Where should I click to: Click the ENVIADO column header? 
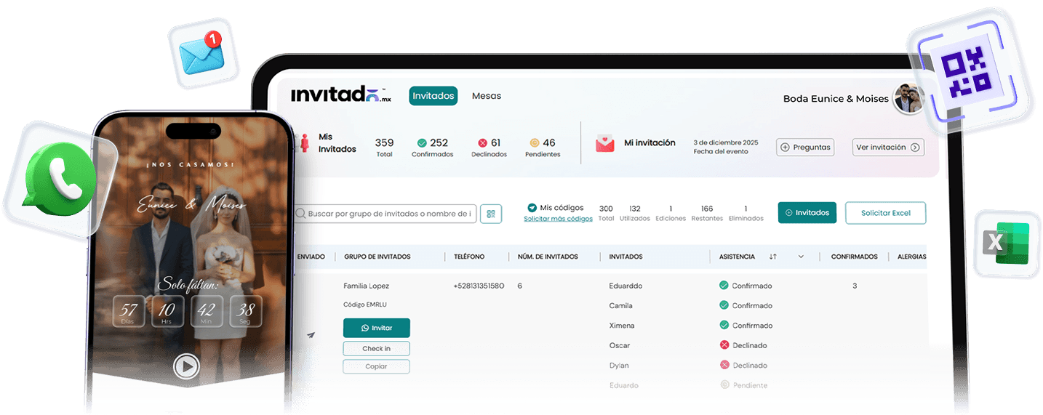[x=311, y=257]
